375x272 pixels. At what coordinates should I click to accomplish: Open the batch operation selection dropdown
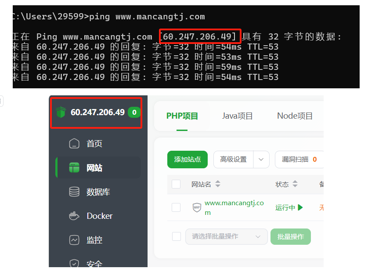pyautogui.click(x=226, y=236)
